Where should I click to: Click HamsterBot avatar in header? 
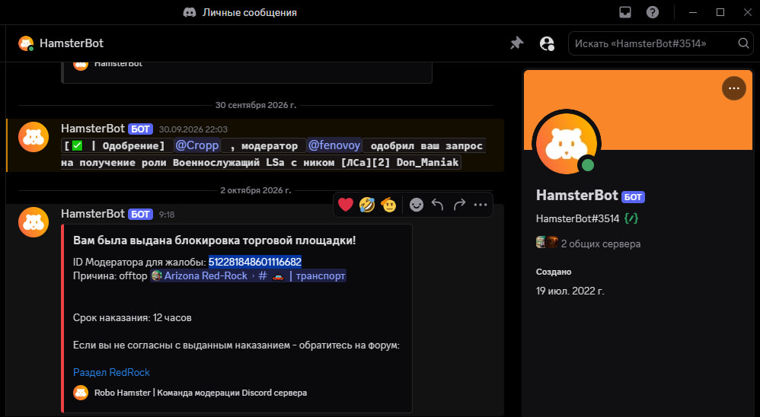tap(26, 43)
